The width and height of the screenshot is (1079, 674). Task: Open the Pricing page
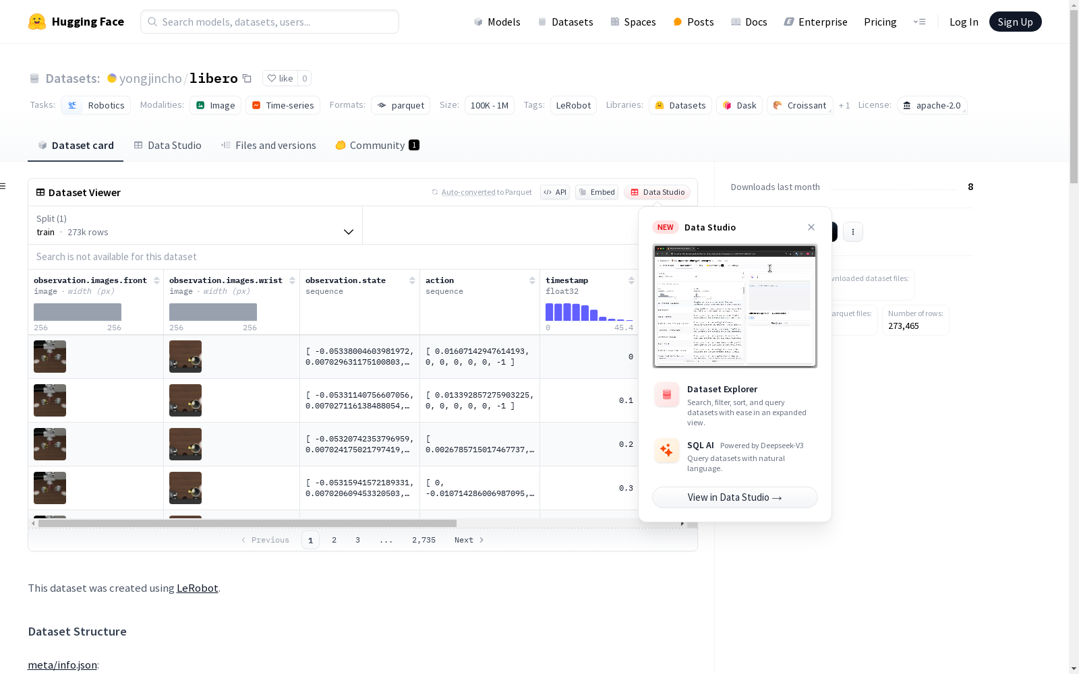click(x=880, y=22)
